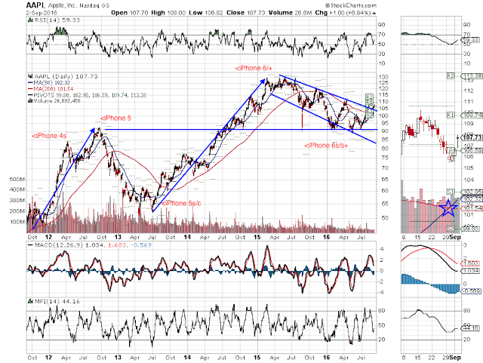Click the S2 pivot tag in zoom panel
The width and height of the screenshot is (483, 363).
pos(451,229)
